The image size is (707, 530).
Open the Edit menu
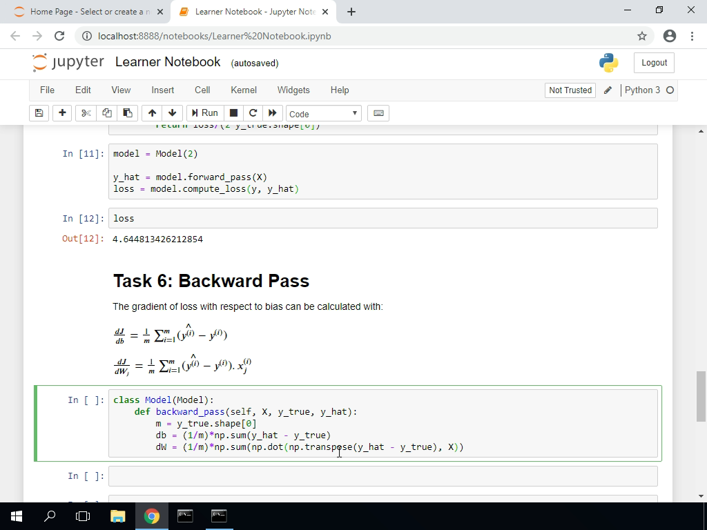[x=83, y=90]
